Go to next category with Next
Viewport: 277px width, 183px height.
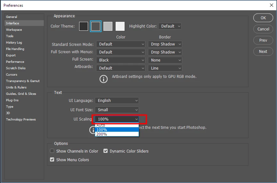click(263, 52)
